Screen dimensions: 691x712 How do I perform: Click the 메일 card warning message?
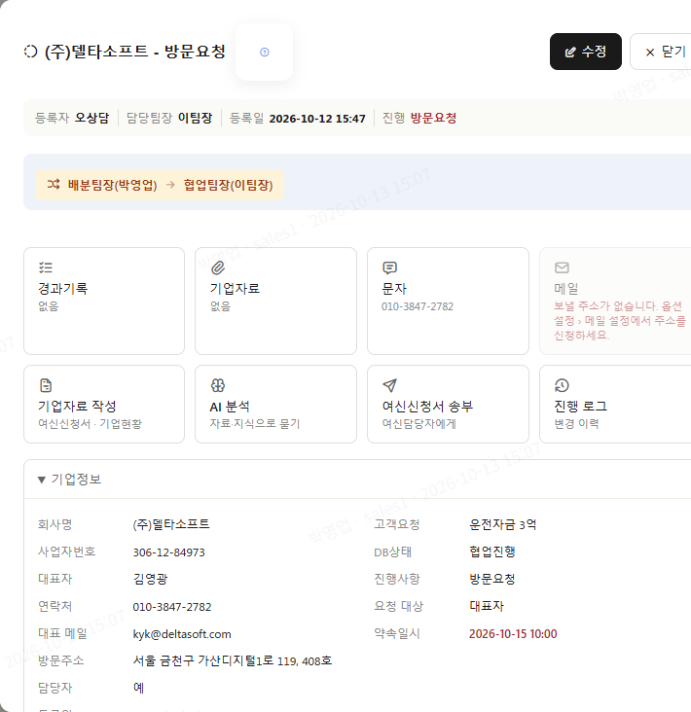[620, 321]
